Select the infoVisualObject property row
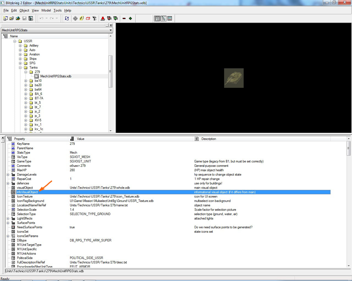 click(170, 192)
